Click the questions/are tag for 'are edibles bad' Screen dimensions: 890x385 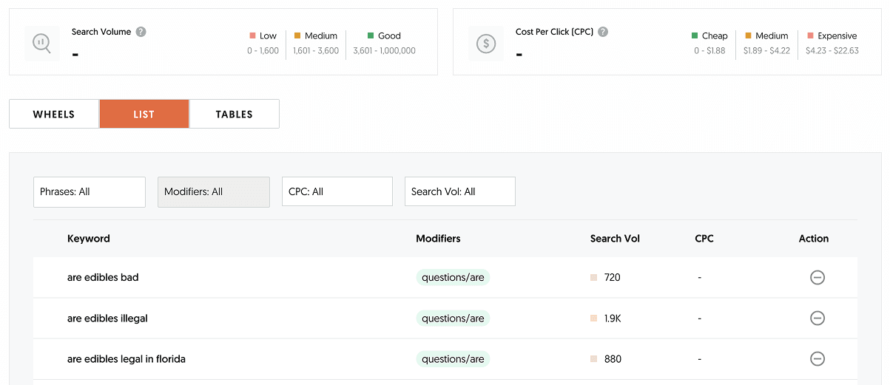tap(453, 278)
